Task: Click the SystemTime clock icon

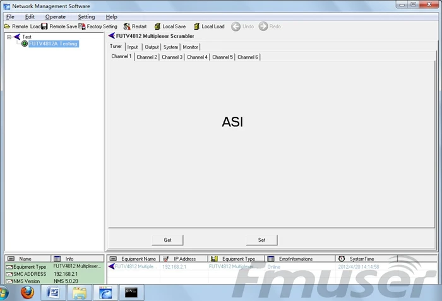Action: (342, 259)
